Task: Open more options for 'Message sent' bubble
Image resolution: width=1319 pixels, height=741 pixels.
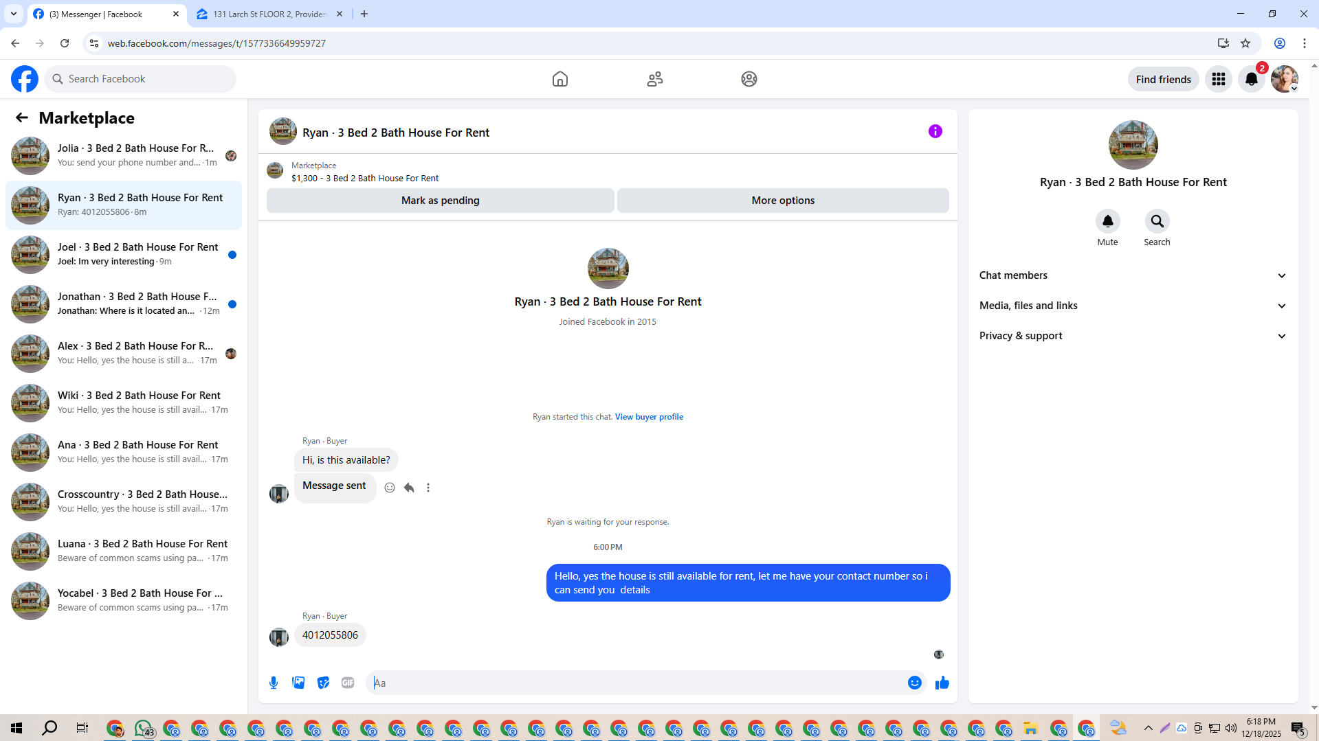Action: pyautogui.click(x=428, y=488)
